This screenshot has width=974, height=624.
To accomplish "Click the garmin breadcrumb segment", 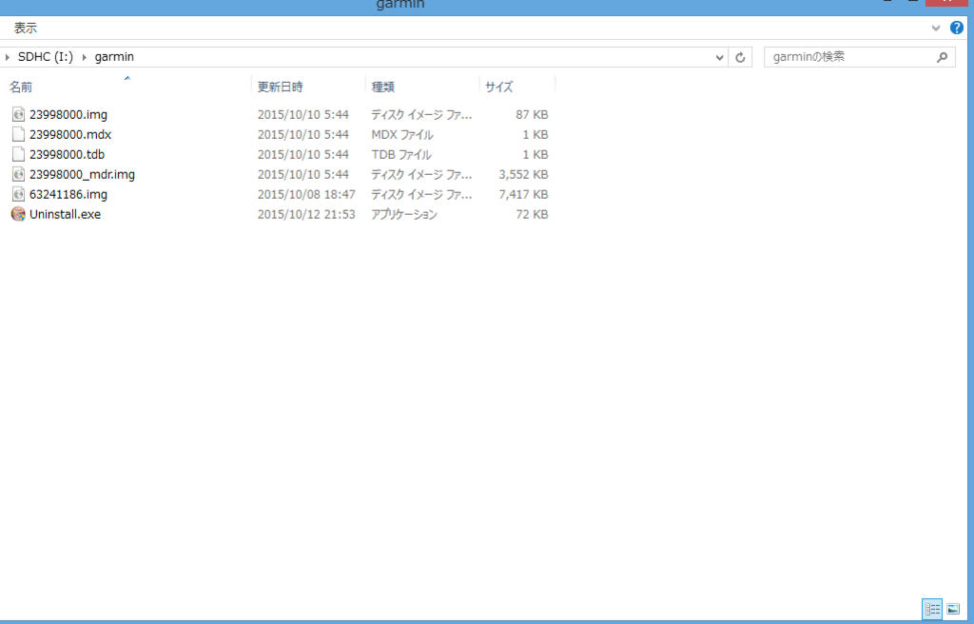I will (x=114, y=56).
